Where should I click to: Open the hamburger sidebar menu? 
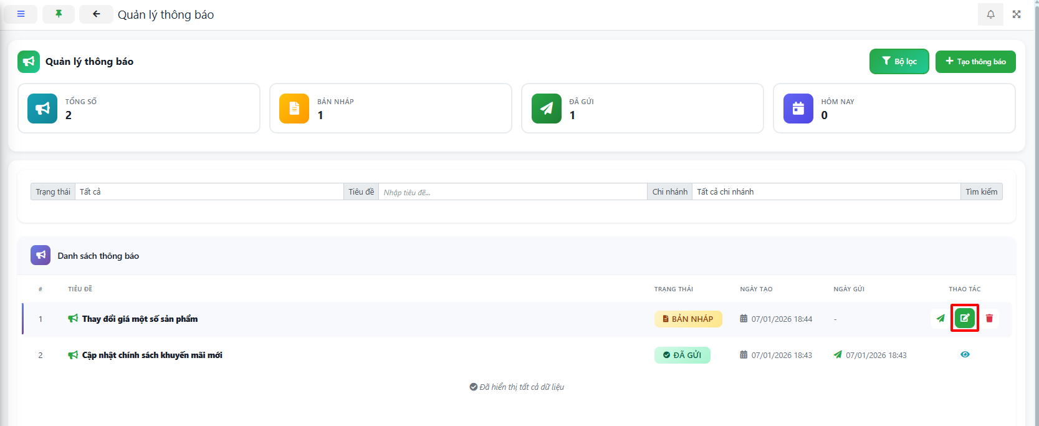pyautogui.click(x=21, y=14)
